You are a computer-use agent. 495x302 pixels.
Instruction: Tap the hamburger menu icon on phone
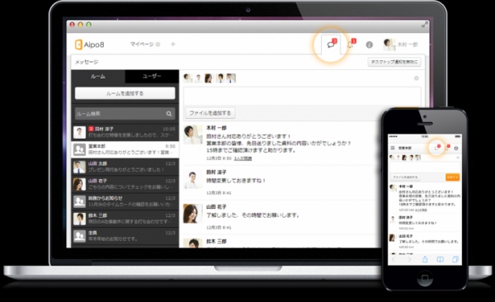point(393,148)
